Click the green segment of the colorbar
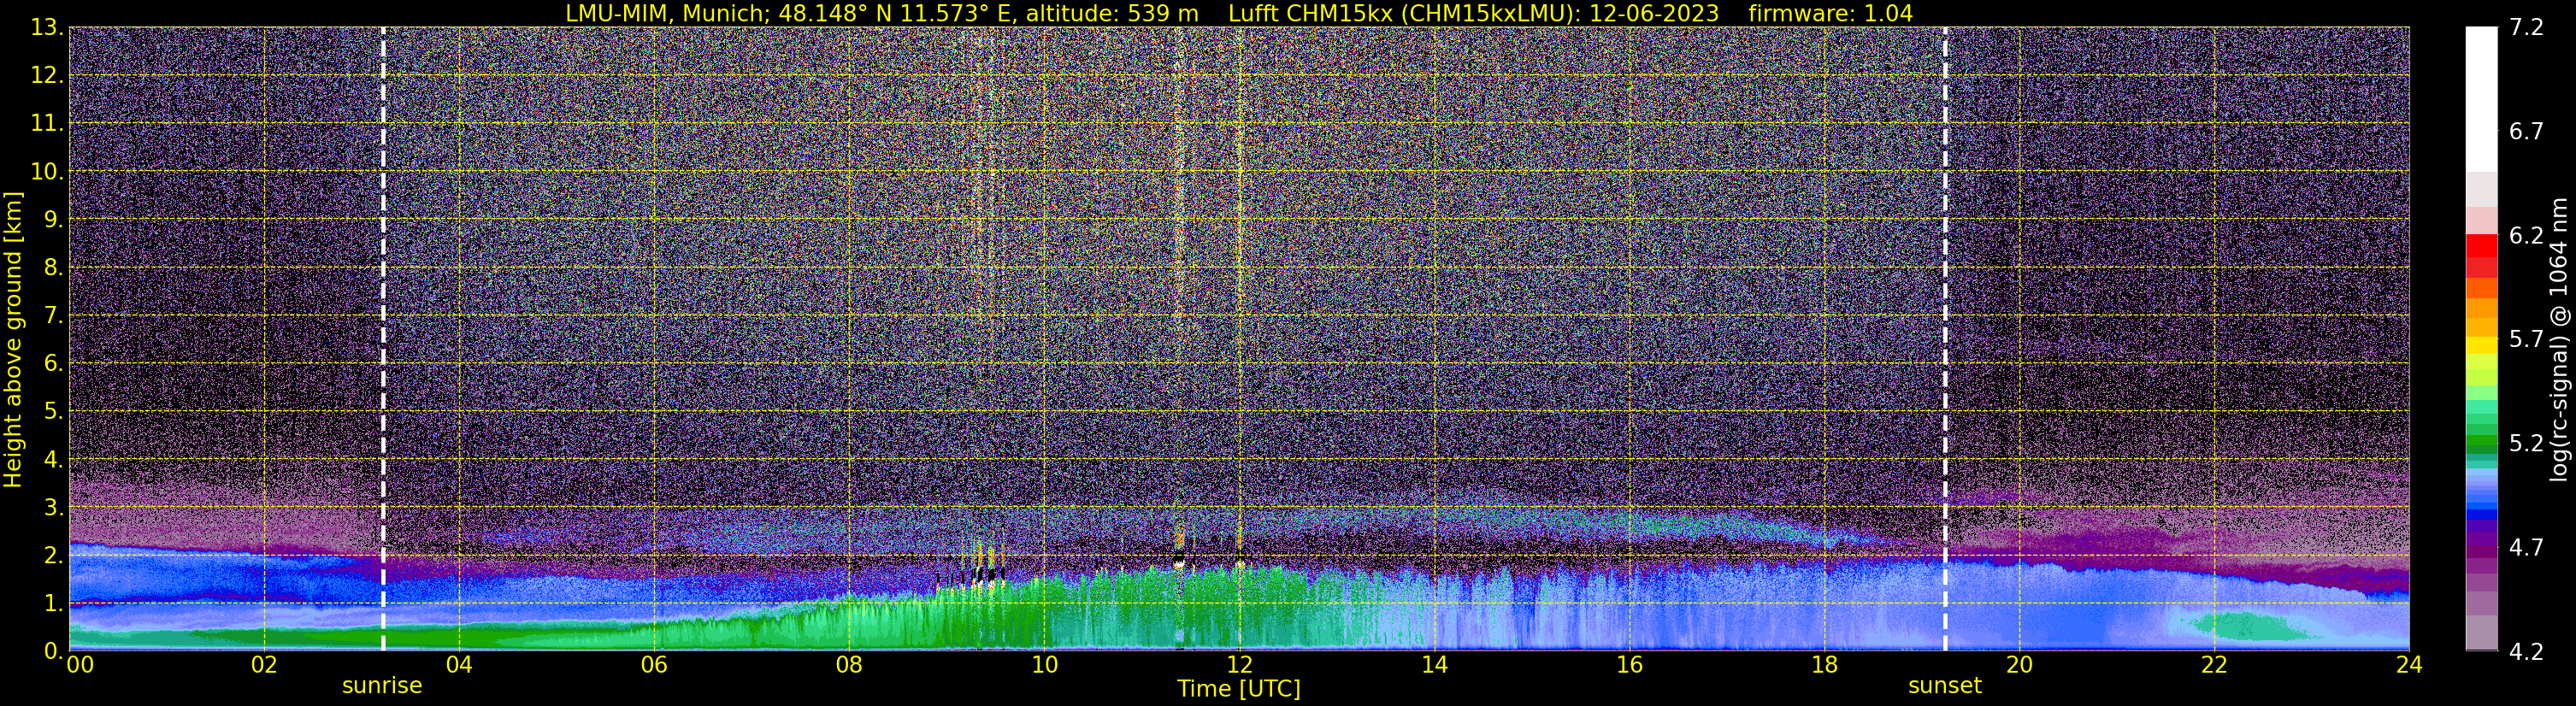This screenshot has width=2576, height=706. point(2481,442)
